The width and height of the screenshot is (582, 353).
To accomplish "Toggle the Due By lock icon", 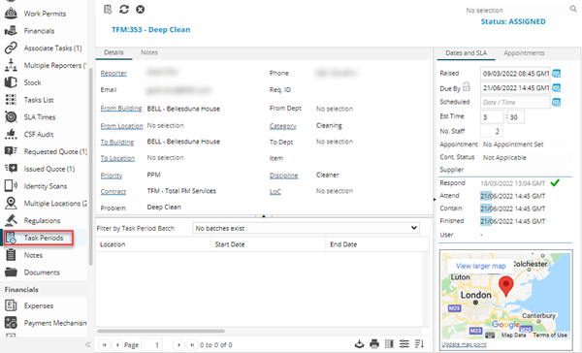I will tap(467, 87).
